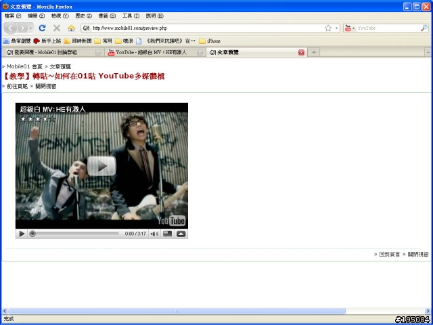Click the large play overlay on the video
The height and width of the screenshot is (325, 433).
(101, 166)
